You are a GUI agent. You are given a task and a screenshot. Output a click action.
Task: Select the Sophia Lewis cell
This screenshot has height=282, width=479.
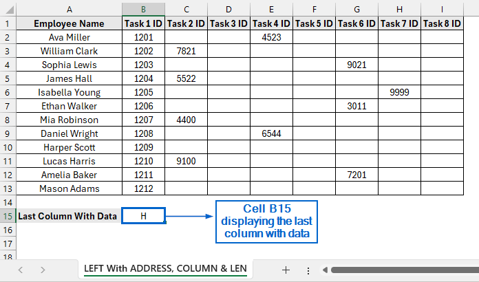pyautogui.click(x=70, y=65)
